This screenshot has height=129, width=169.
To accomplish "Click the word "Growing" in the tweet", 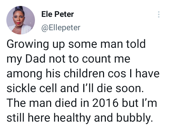I will 28,44.
